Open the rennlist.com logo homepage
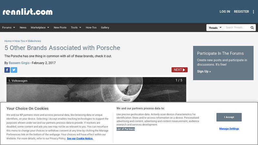The height and width of the screenshot is (145, 258). point(27,12)
